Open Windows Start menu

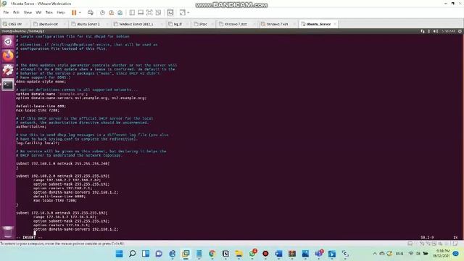(x=119, y=254)
